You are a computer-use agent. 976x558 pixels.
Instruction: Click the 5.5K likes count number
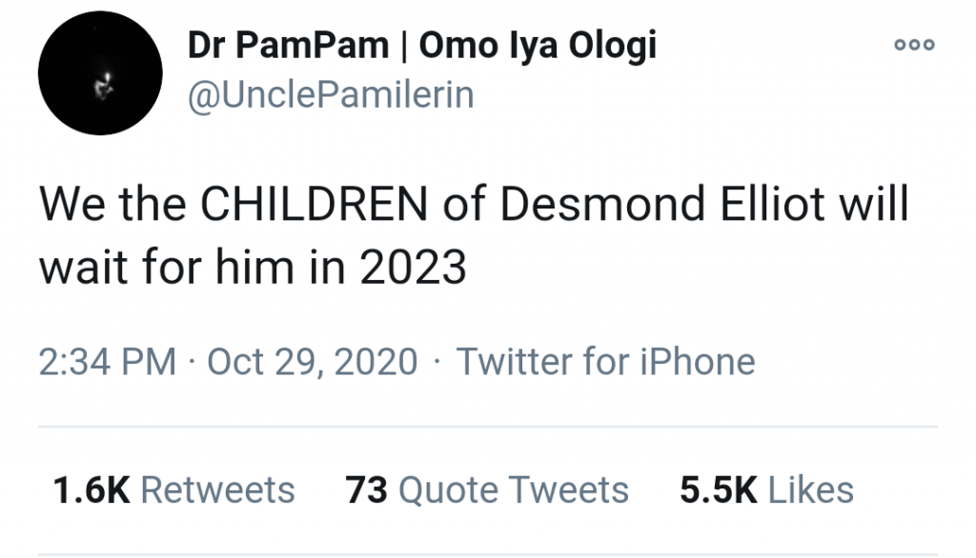718,490
